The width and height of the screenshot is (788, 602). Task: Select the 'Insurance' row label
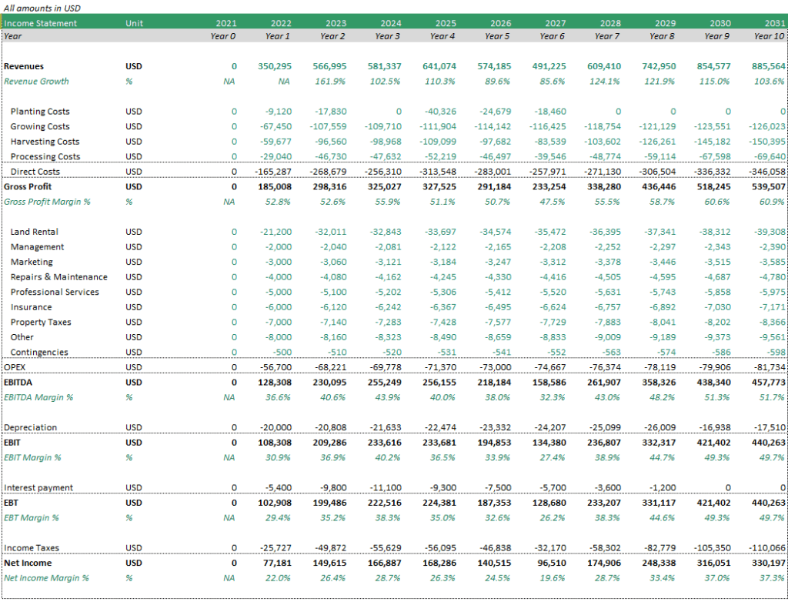click(x=31, y=308)
